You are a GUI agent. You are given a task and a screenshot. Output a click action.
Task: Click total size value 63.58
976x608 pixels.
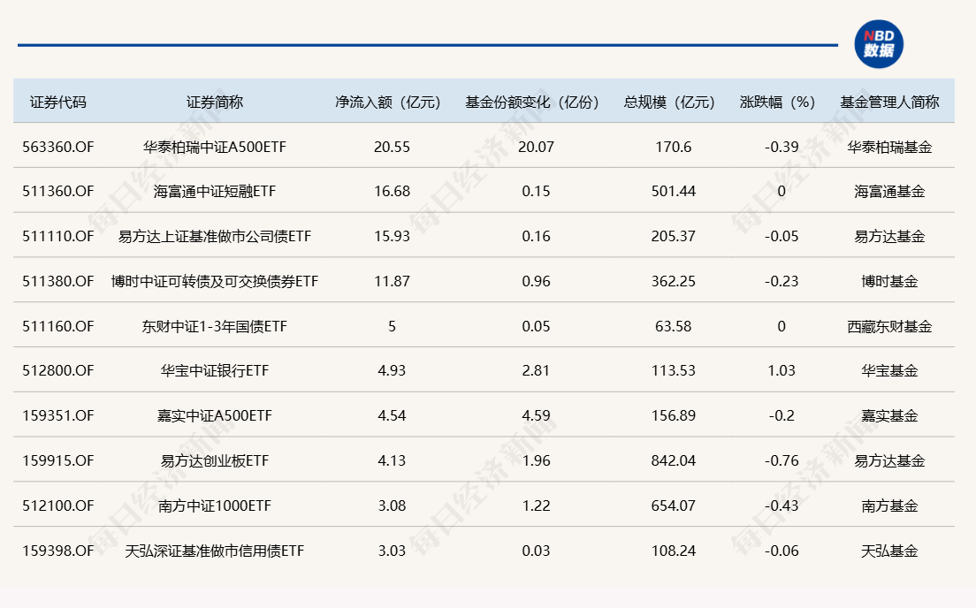(x=674, y=326)
